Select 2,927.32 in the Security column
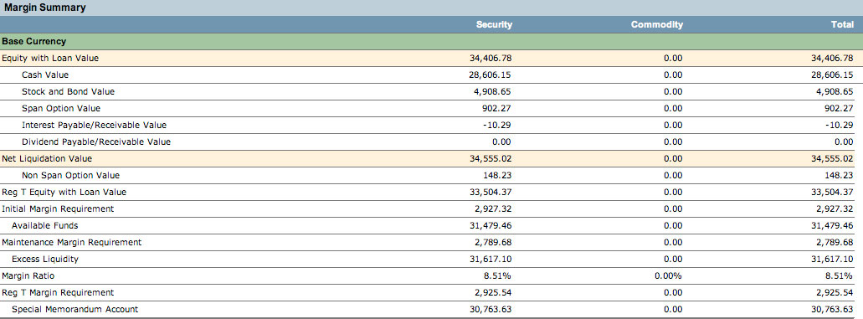Image resolution: width=863 pixels, height=319 pixels. [x=492, y=208]
